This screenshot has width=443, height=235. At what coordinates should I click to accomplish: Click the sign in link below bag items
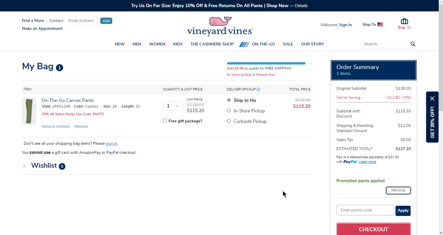click(x=112, y=144)
